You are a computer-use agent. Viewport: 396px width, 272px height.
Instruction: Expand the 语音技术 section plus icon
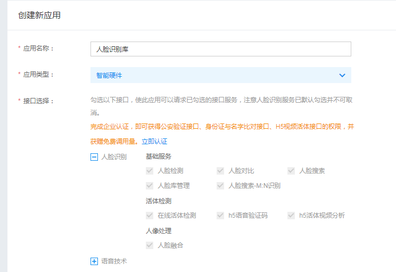point(94,261)
